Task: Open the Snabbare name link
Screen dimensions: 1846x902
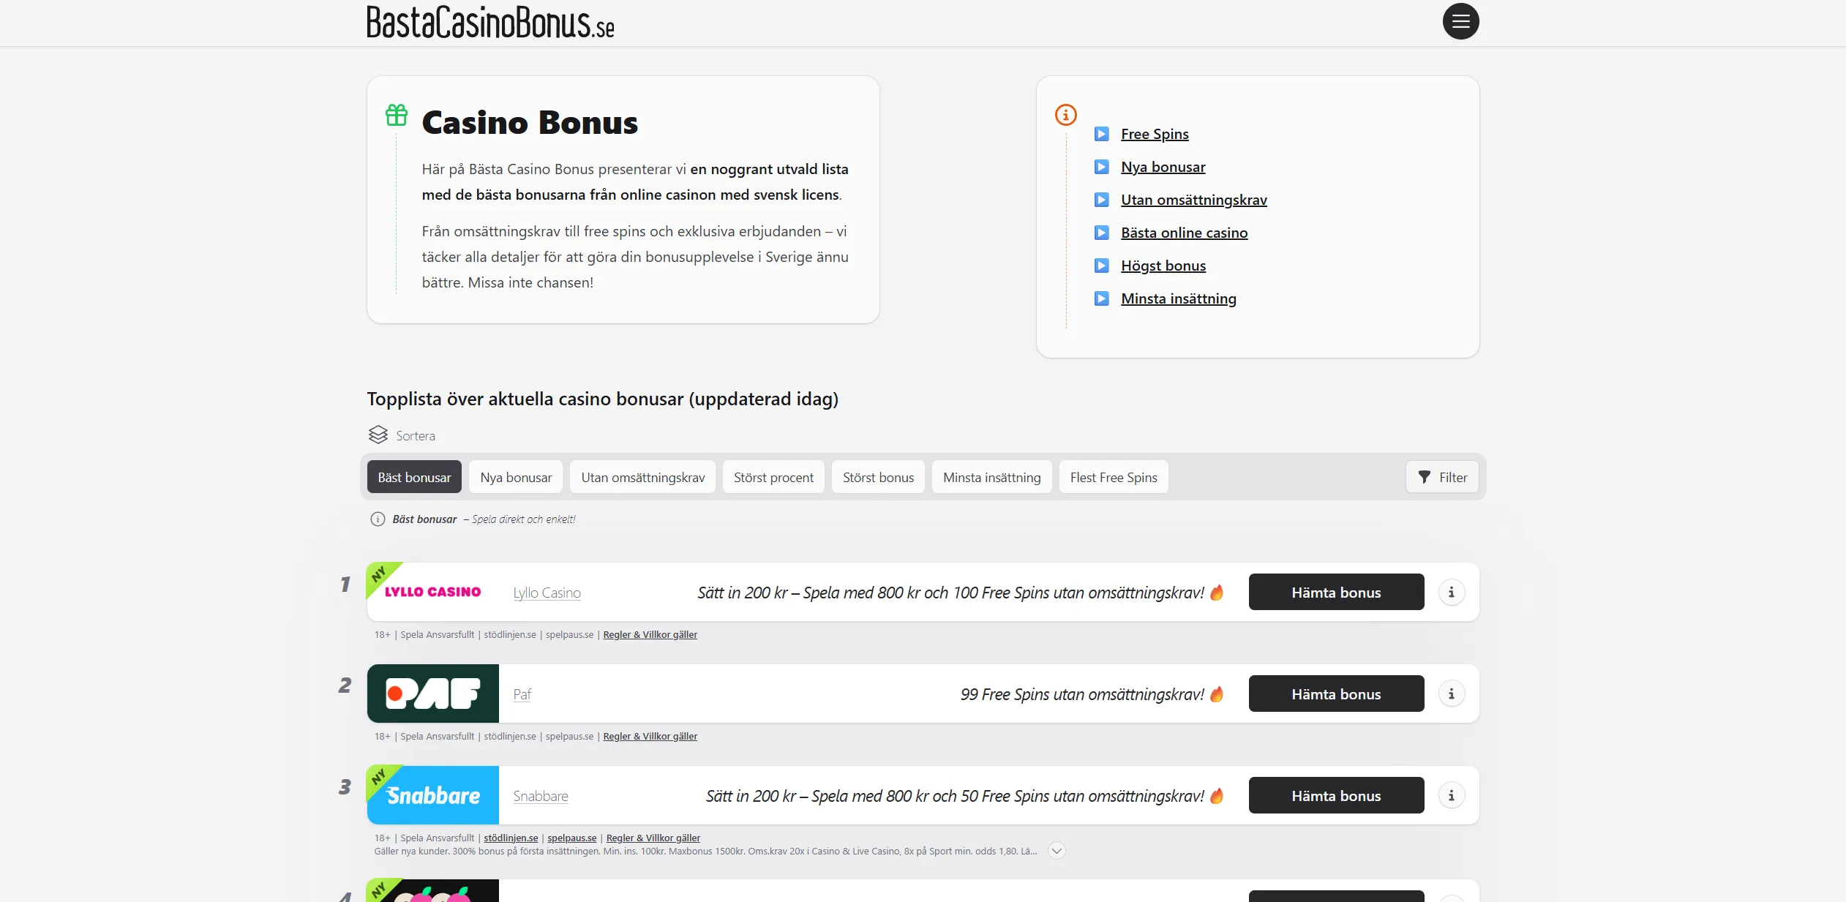Action: coord(540,796)
